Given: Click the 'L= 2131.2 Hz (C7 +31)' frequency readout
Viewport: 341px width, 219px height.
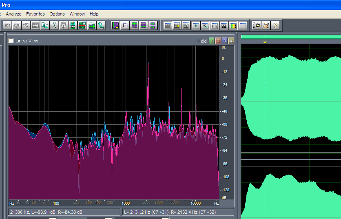Looking at the screenshot, I should point(178,212).
